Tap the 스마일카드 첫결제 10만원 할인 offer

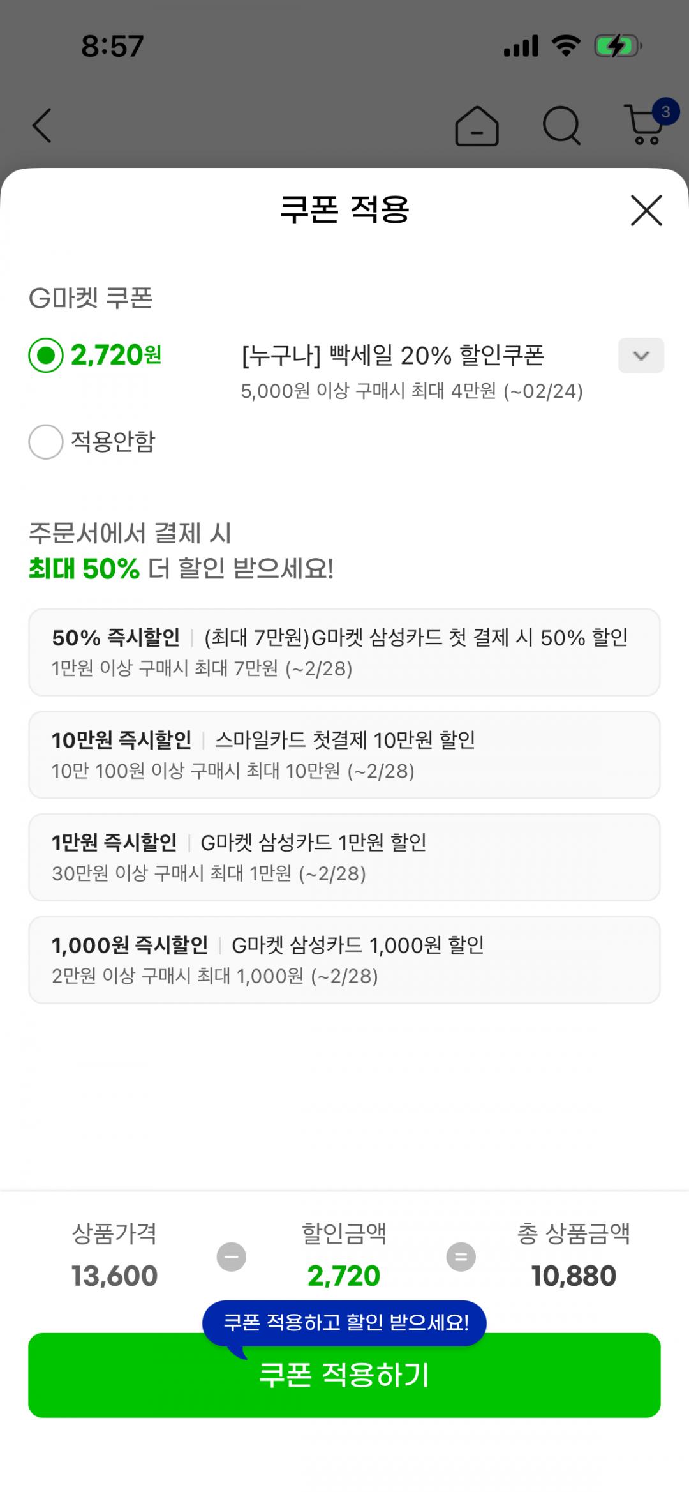pos(344,755)
